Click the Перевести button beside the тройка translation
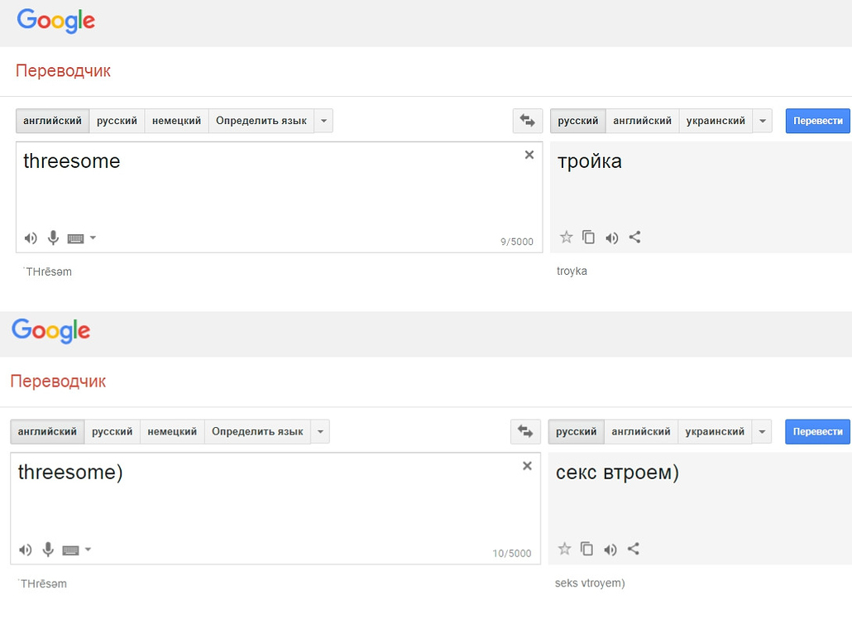852x619 pixels. tap(818, 121)
